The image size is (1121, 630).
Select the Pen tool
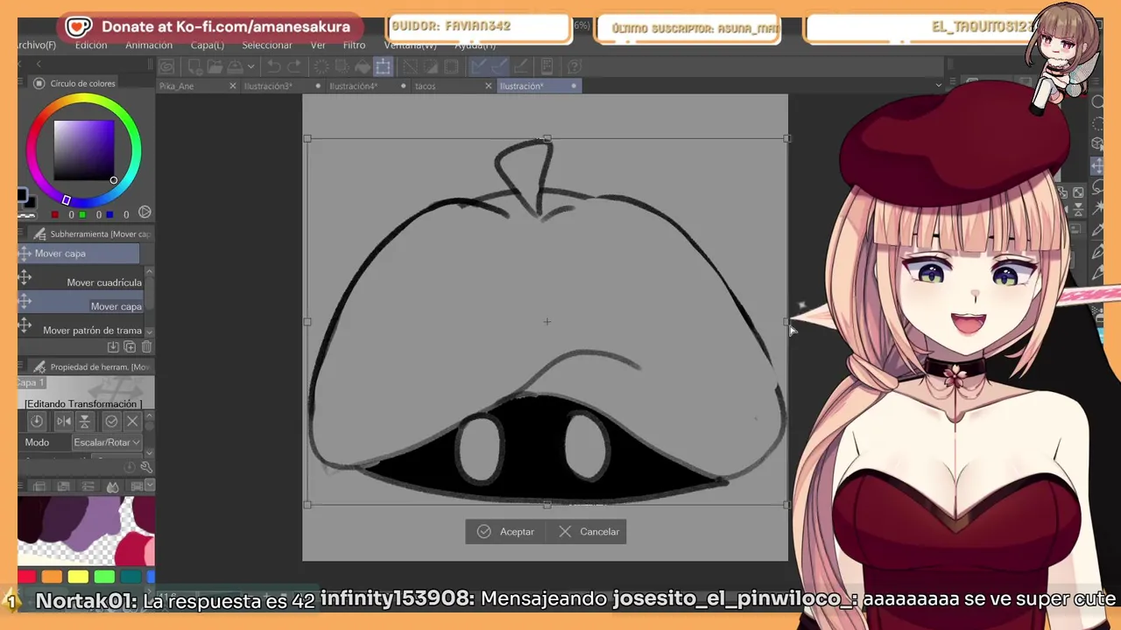(x=1097, y=252)
